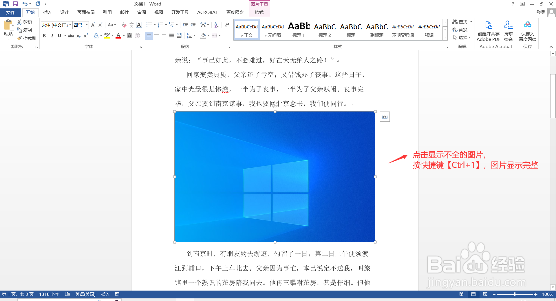Open line spacing dropdown
Viewport: 556px width, 301px height.
point(191,36)
